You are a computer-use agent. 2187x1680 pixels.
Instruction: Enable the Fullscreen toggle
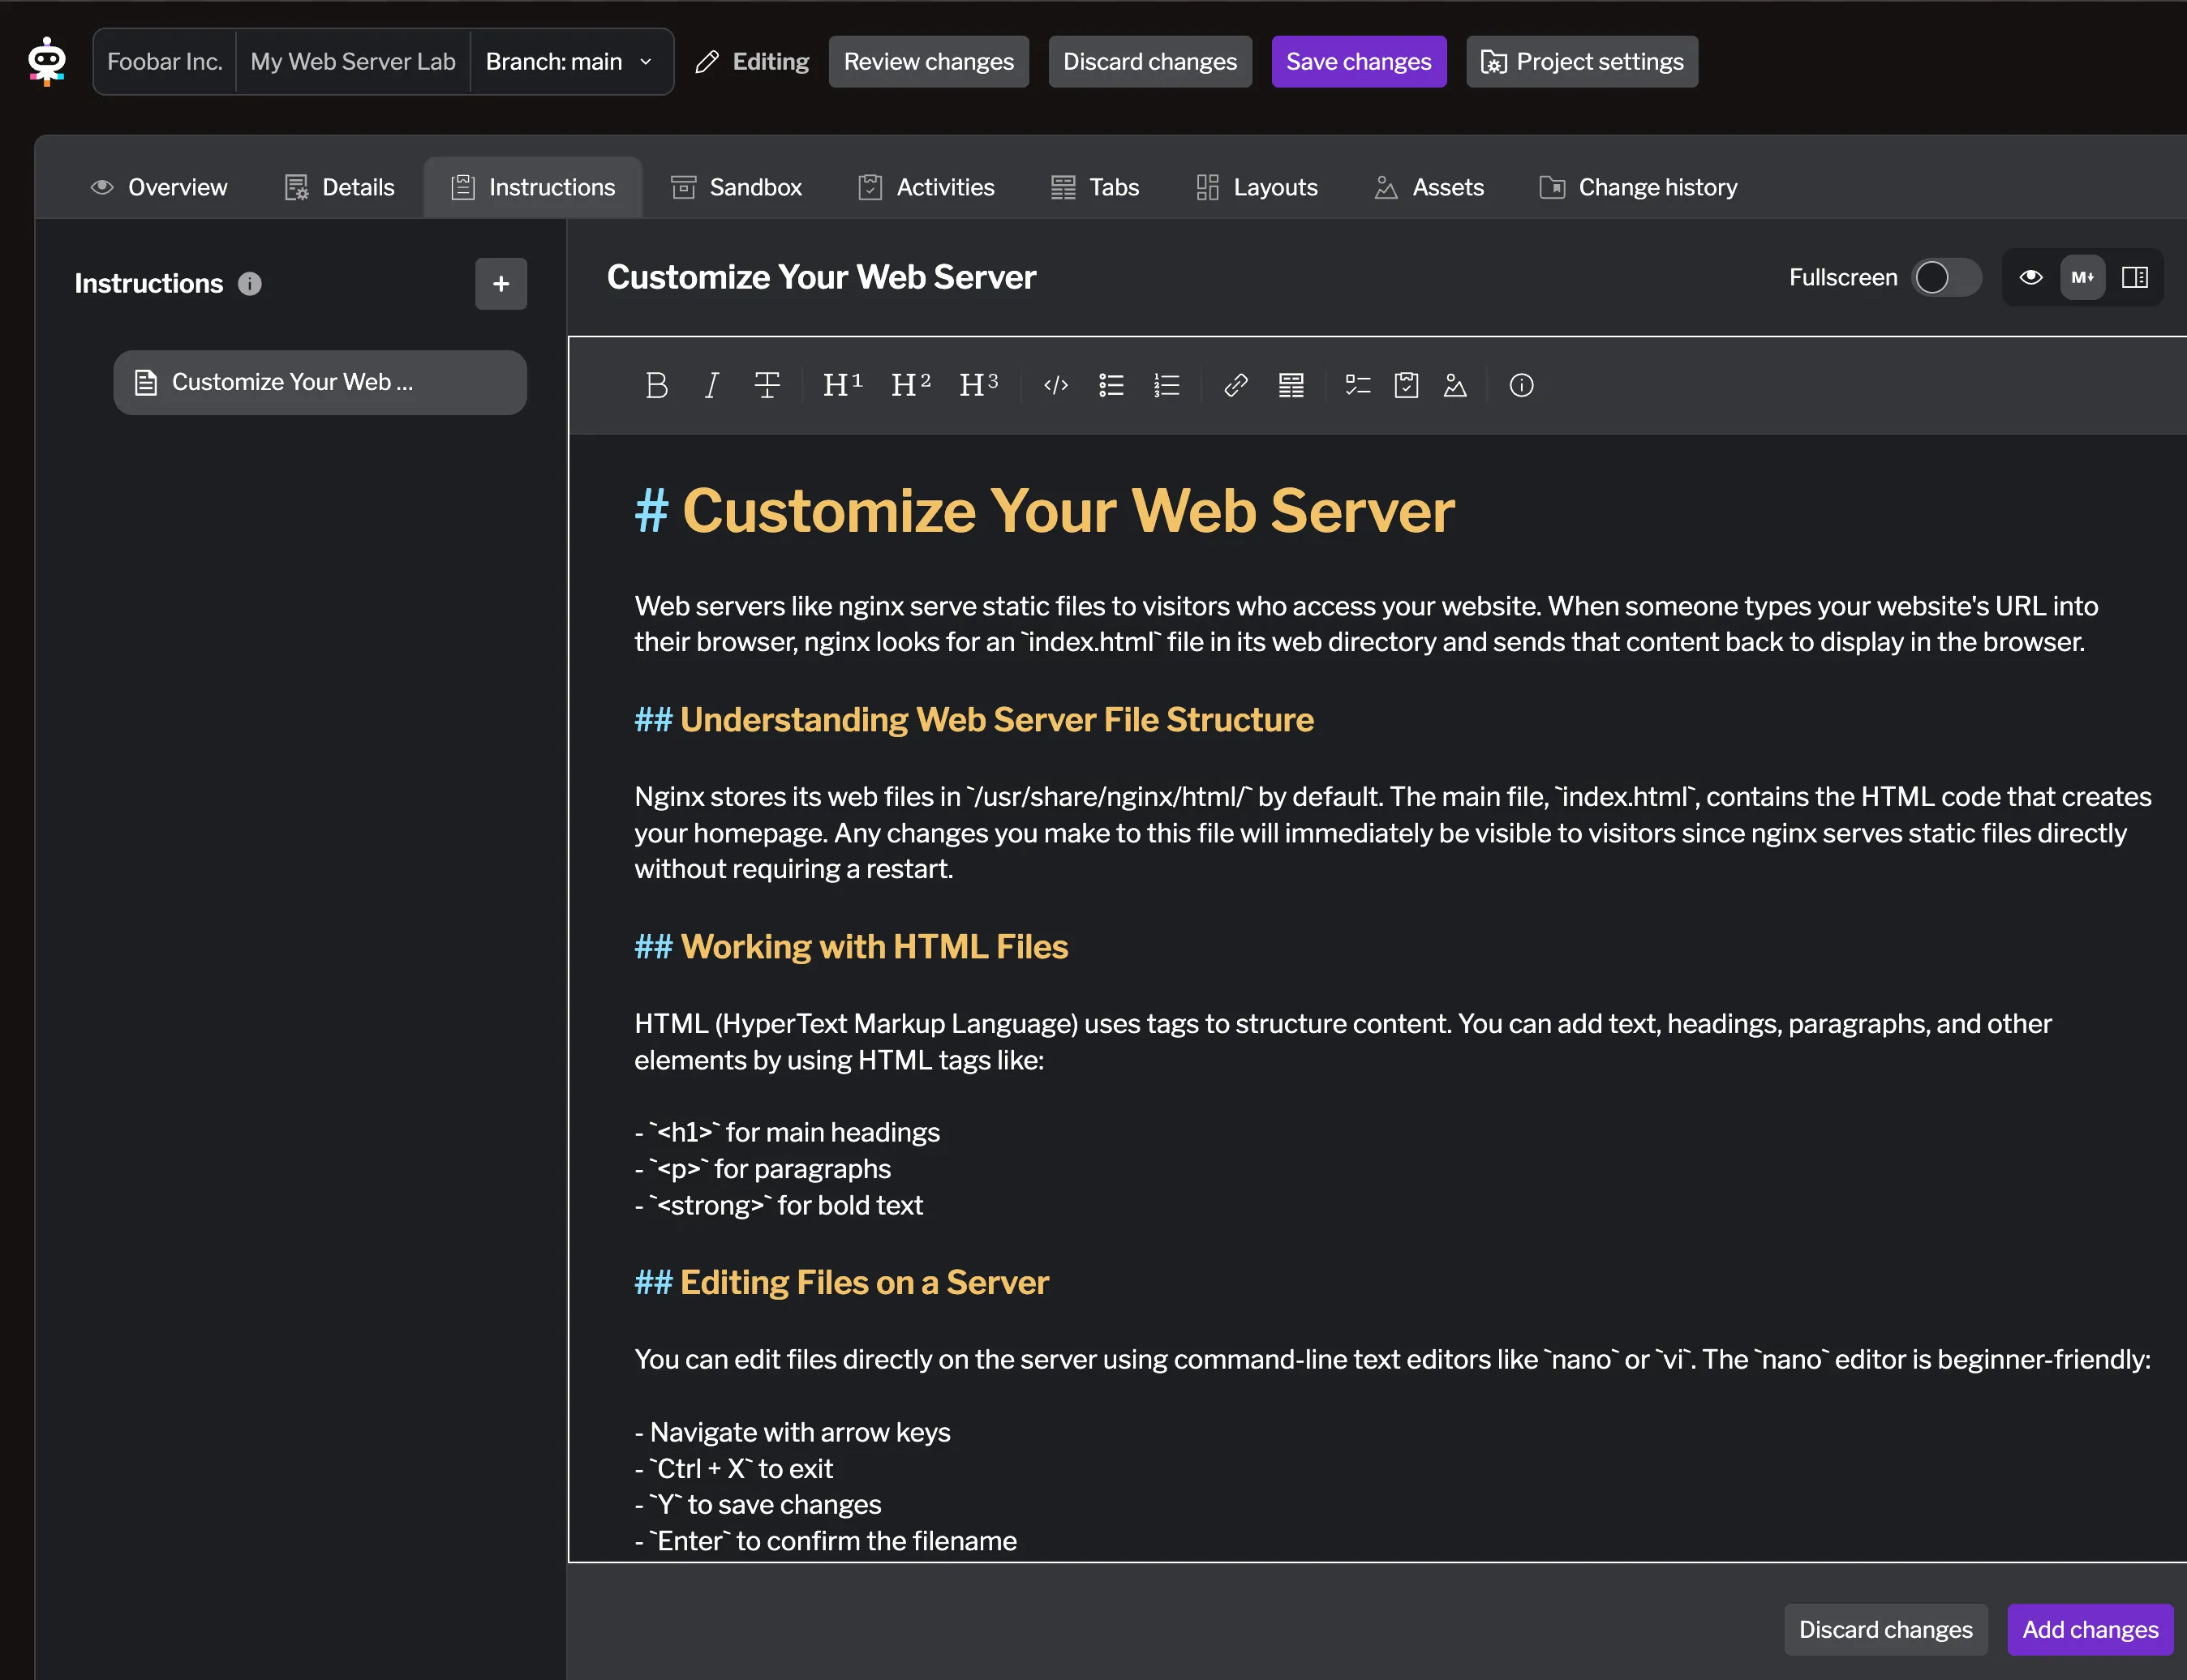click(x=1946, y=277)
